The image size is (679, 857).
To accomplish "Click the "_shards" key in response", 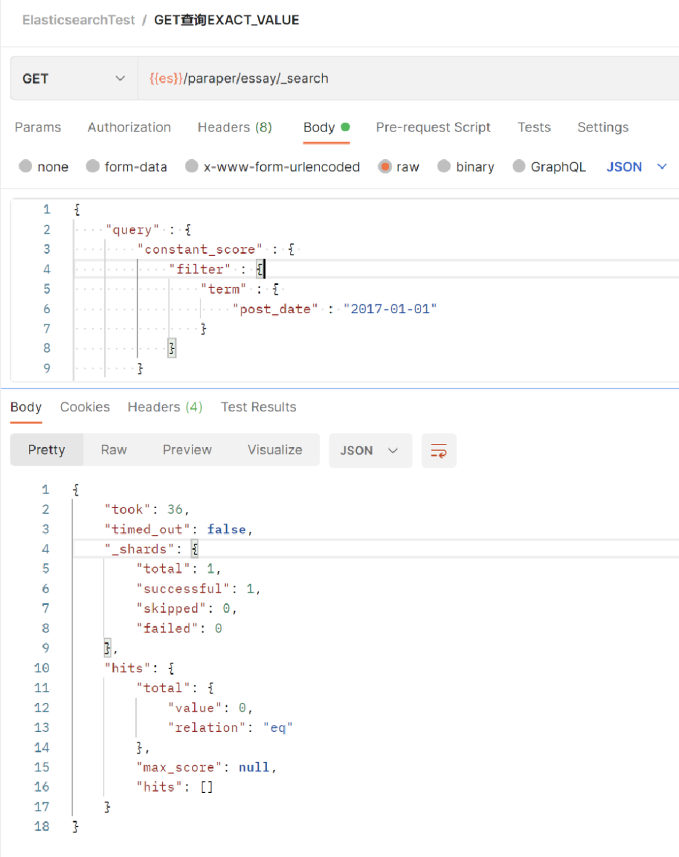I will 139,549.
